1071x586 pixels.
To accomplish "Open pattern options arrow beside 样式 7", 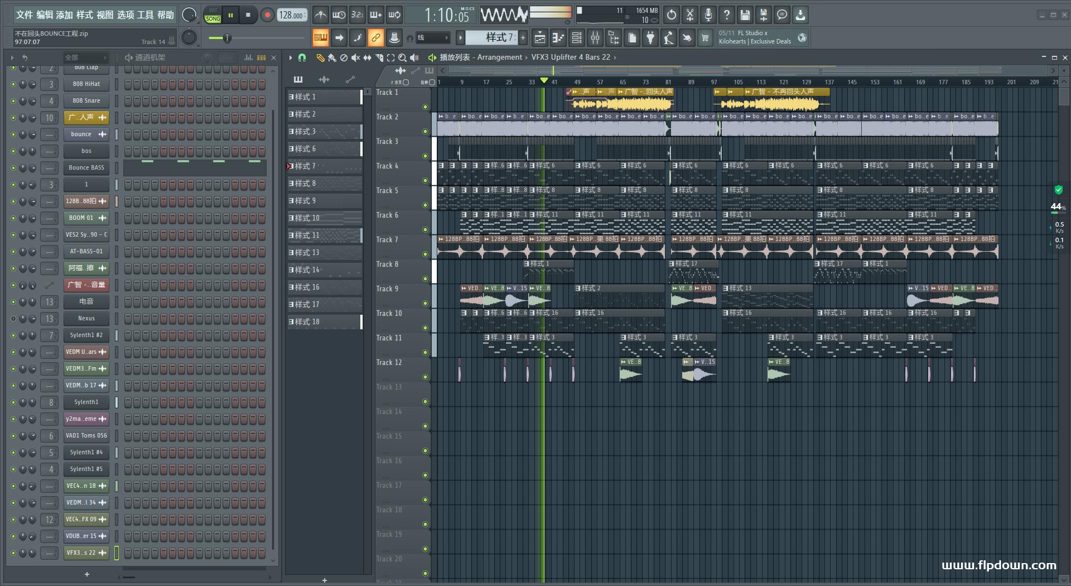I will pyautogui.click(x=460, y=38).
